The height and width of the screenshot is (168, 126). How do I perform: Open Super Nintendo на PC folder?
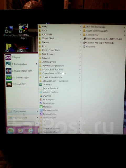[x=104, y=31]
